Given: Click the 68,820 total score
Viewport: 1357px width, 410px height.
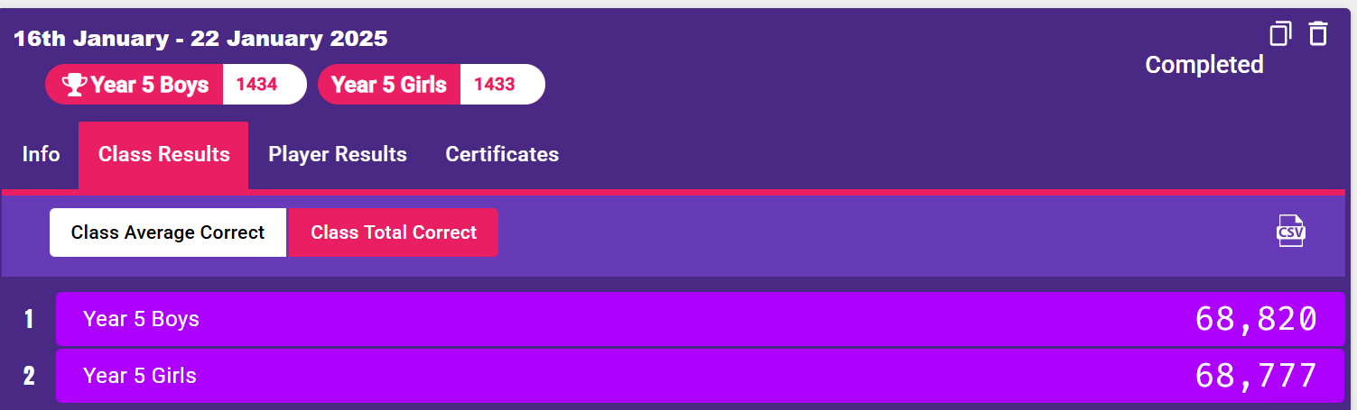Looking at the screenshot, I should 1256,319.
